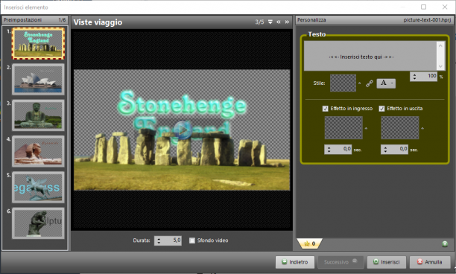Click the Annulla button

pyautogui.click(x=430, y=262)
